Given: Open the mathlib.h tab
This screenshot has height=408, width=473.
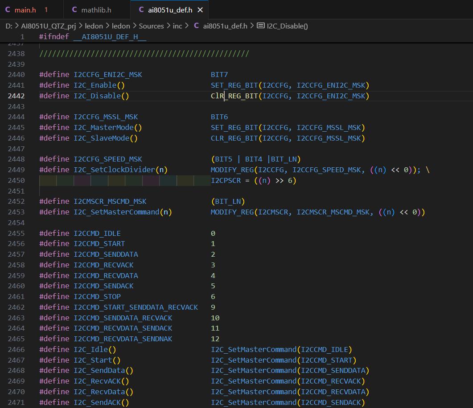Looking at the screenshot, I should tap(96, 10).
